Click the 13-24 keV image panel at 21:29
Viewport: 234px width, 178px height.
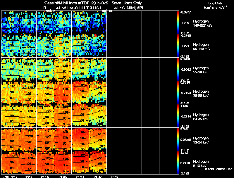45,139
